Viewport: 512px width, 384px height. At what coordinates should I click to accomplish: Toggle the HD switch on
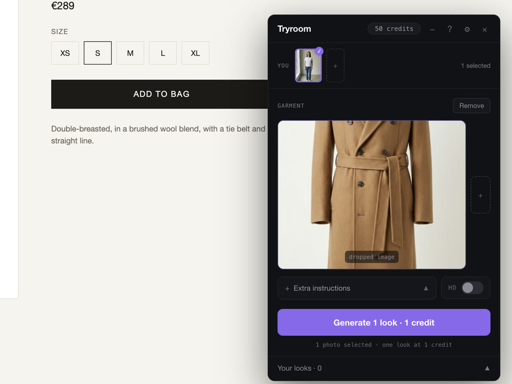472,288
